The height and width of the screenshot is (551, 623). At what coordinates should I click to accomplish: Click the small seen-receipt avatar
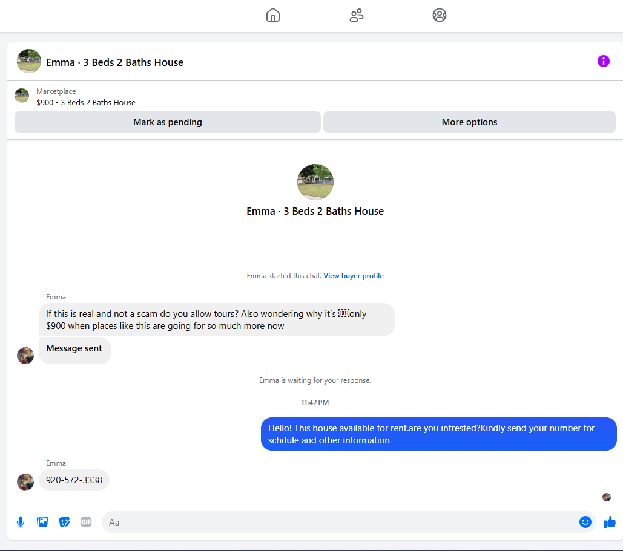(606, 497)
